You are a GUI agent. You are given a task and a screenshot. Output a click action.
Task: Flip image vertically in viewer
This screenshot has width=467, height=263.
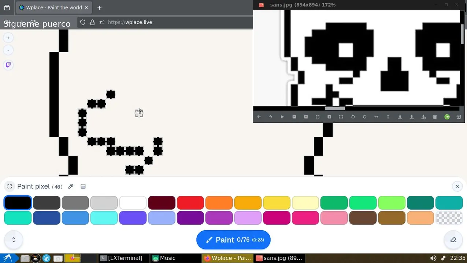click(388, 117)
